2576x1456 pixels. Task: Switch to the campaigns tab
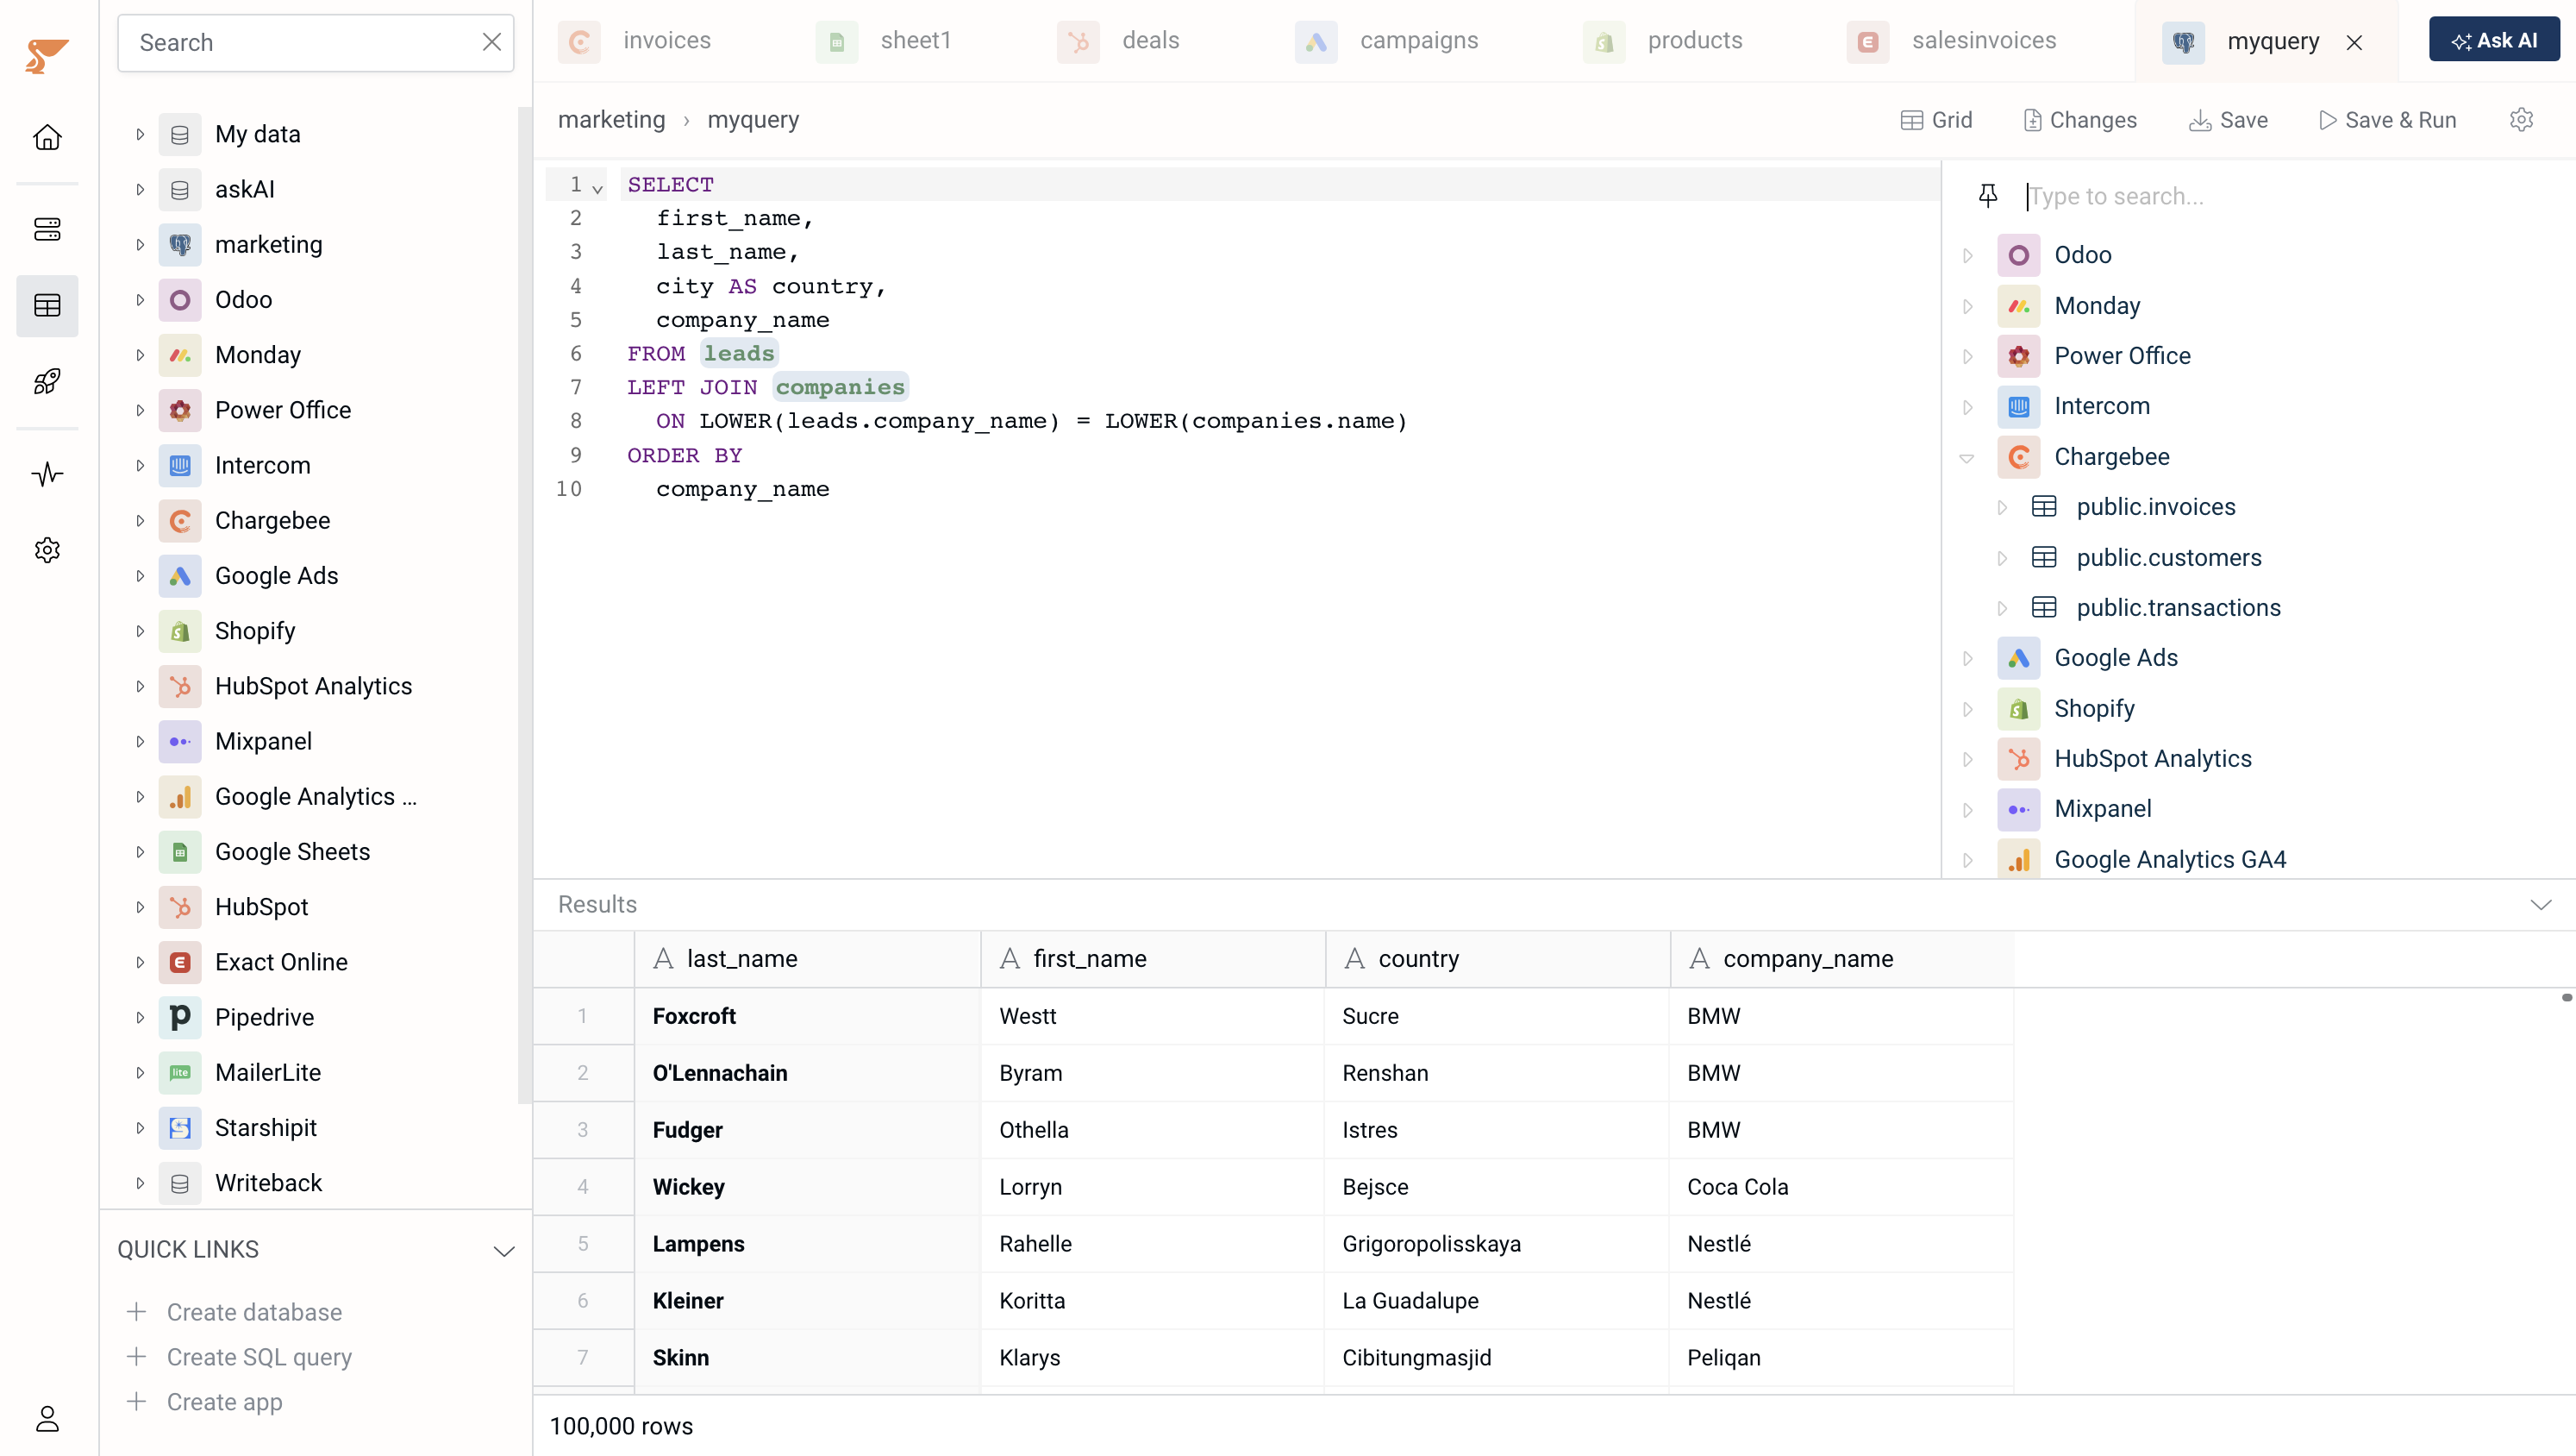[1387, 41]
